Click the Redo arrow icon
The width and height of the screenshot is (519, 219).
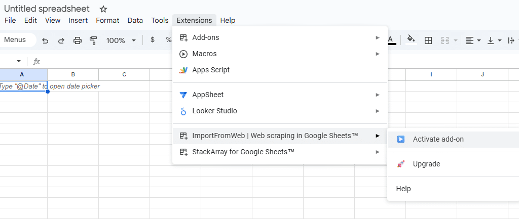click(61, 40)
